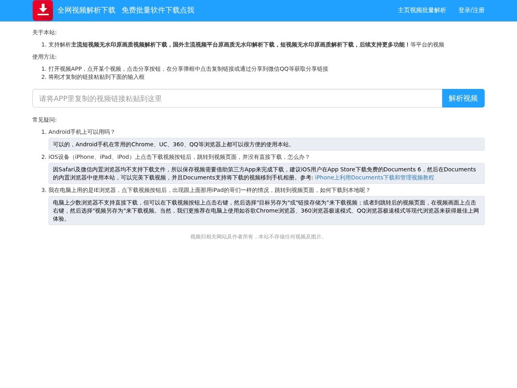This screenshot has height=388, width=517.
Task: Click the 全网视频解析下载 brand title
Action: coord(86,10)
